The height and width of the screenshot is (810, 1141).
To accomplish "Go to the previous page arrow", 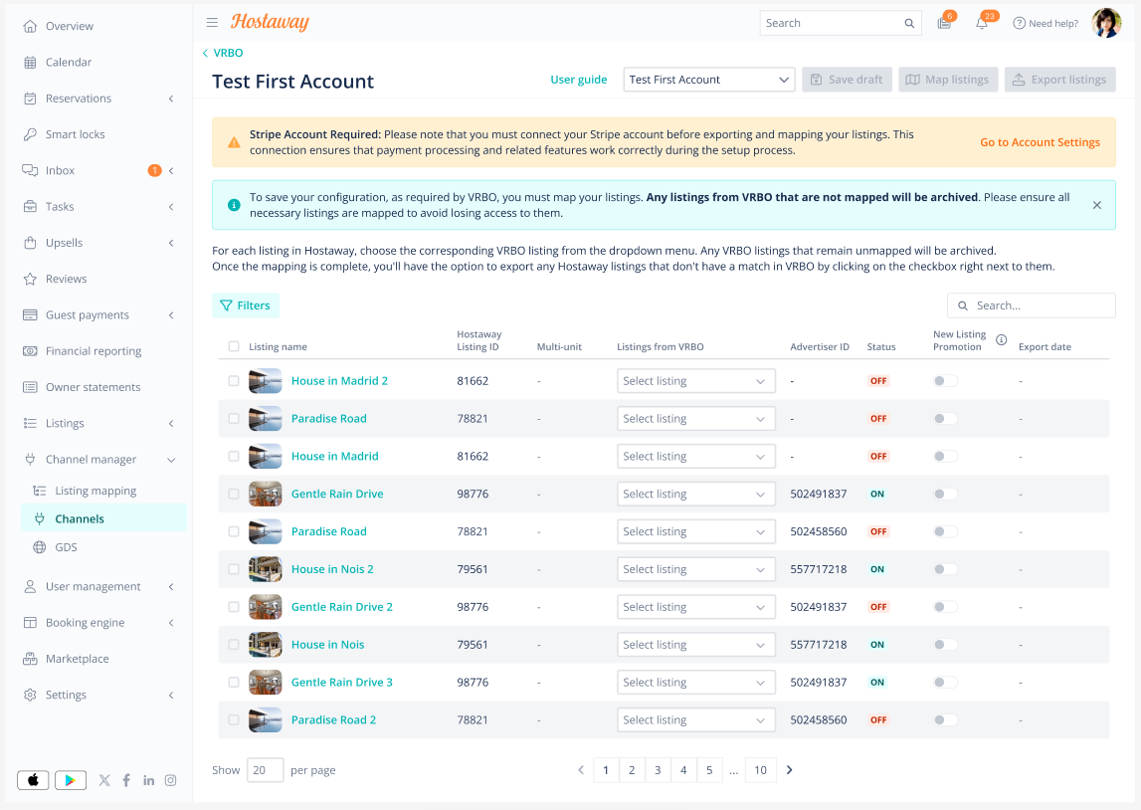I will tap(581, 770).
